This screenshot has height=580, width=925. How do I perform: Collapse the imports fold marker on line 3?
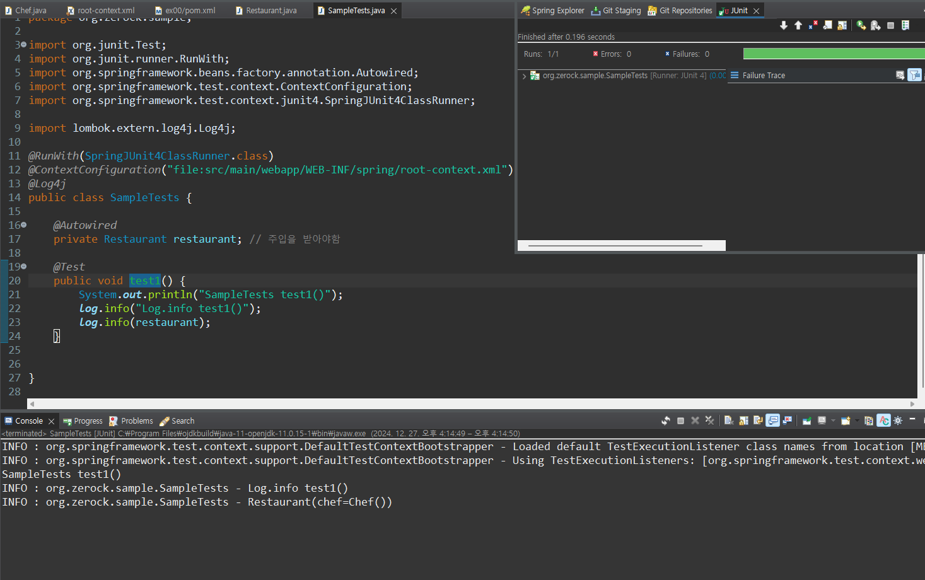click(x=23, y=45)
